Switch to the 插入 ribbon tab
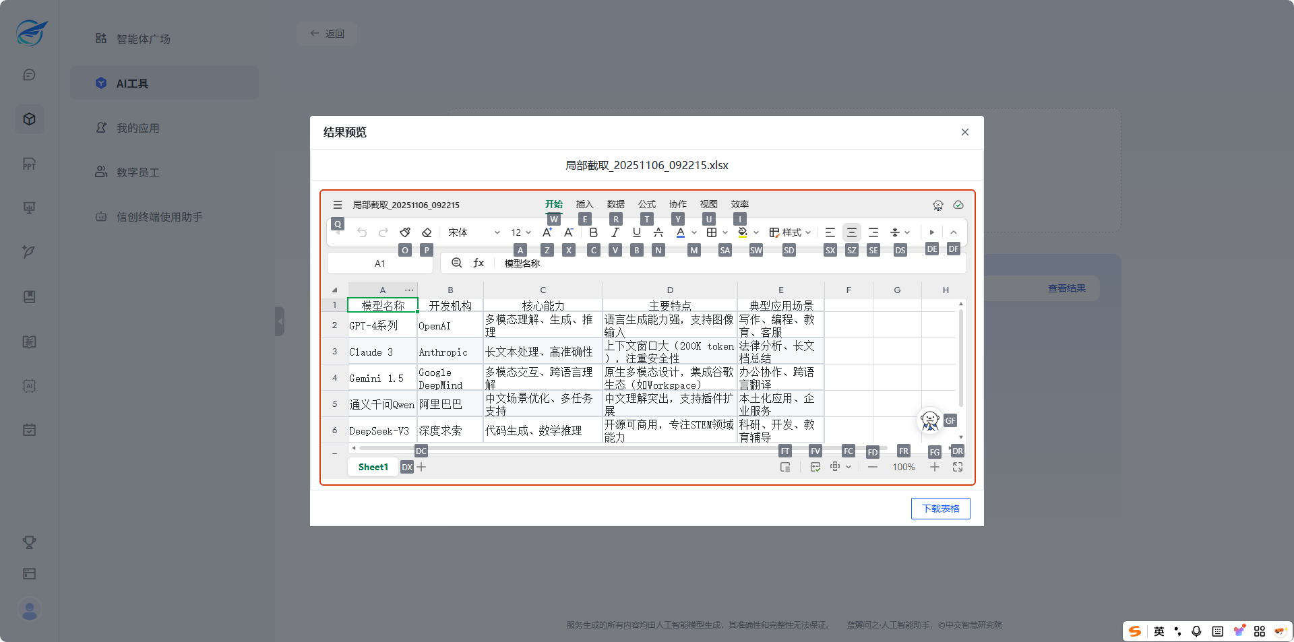The image size is (1294, 642). 585,204
